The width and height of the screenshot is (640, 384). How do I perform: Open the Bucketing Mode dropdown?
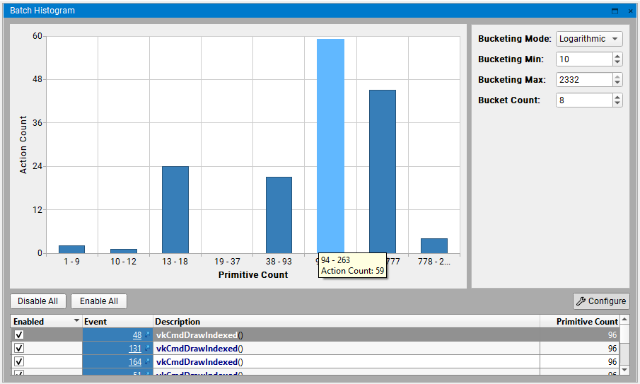[589, 39]
